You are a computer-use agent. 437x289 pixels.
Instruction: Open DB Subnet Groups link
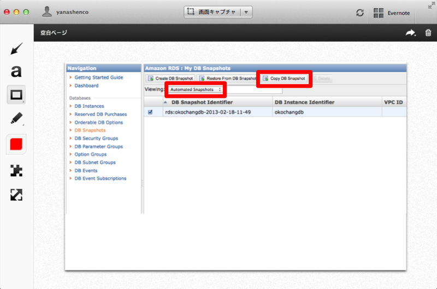95,162
